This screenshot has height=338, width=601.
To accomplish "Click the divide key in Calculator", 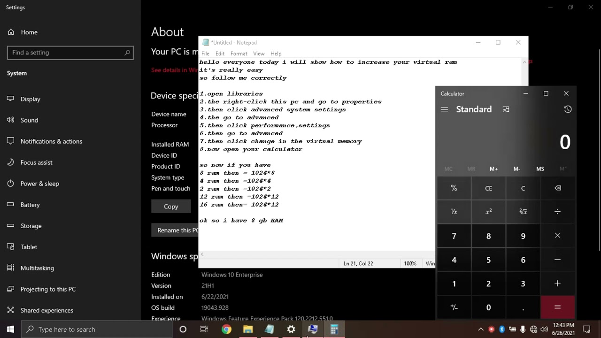I will (x=557, y=212).
